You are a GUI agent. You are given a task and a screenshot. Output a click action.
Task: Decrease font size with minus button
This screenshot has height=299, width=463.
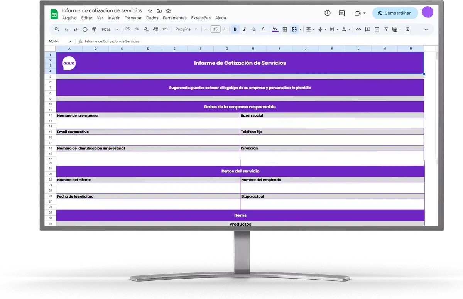206,29
